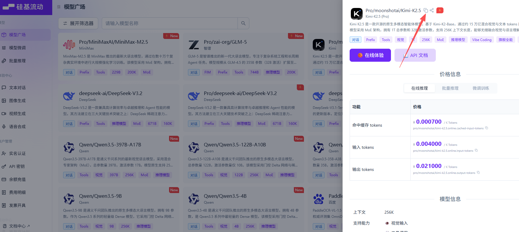
Task: Click the 输入 tokens price 0.004000
Action: [429, 144]
